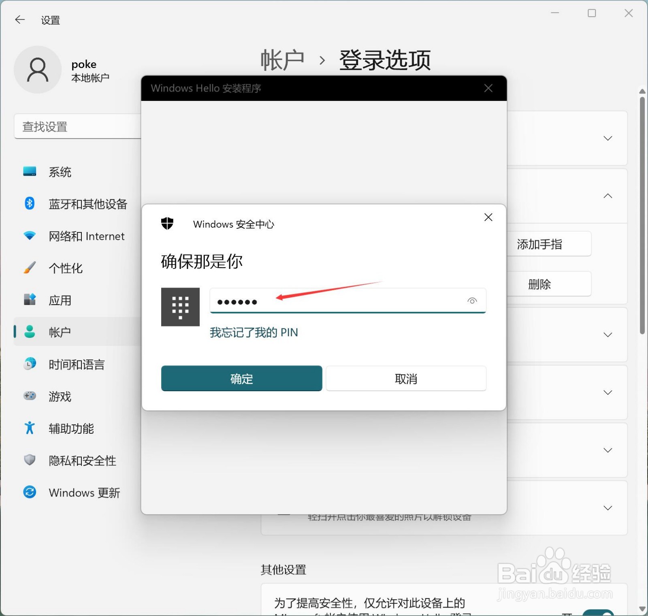The height and width of the screenshot is (616, 648).
Task: Click the Windows Security shield icon
Action: pyautogui.click(x=167, y=224)
